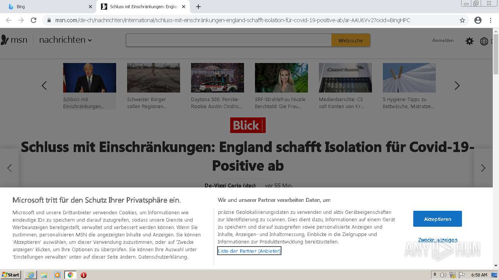Go back with the browser back arrow
Viewport: 499px width, 280px height.
click(9, 20)
